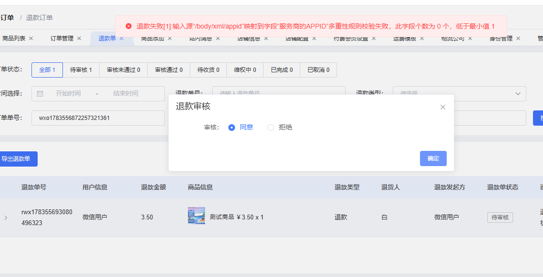This screenshot has width=543, height=277.
Task: Click the calendar icon in date range
Action: [40, 93]
